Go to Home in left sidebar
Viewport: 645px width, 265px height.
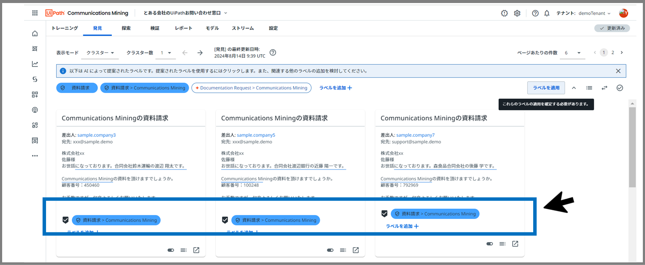point(35,34)
